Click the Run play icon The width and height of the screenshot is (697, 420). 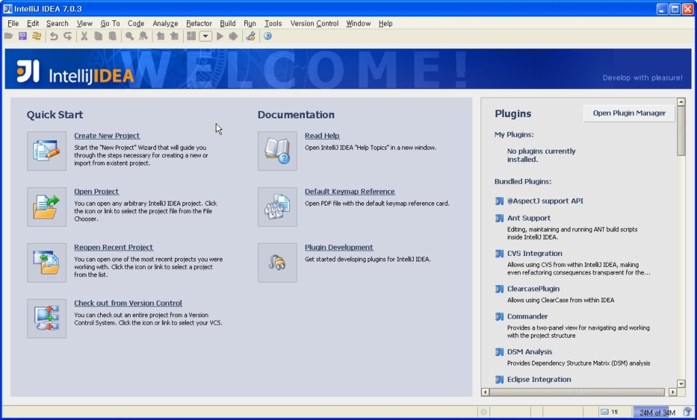[x=220, y=36]
